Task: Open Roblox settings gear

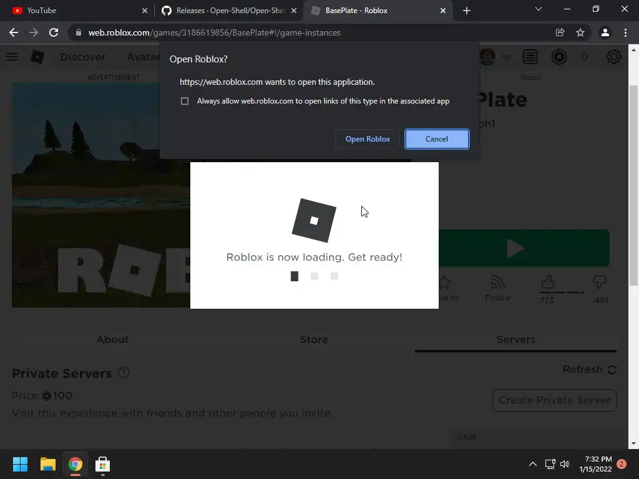Action: (614, 57)
